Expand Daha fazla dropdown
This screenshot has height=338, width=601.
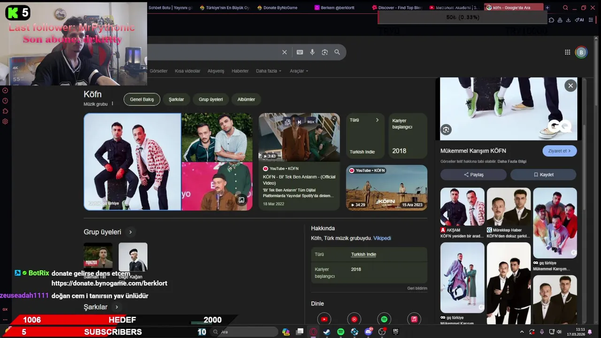pos(269,71)
